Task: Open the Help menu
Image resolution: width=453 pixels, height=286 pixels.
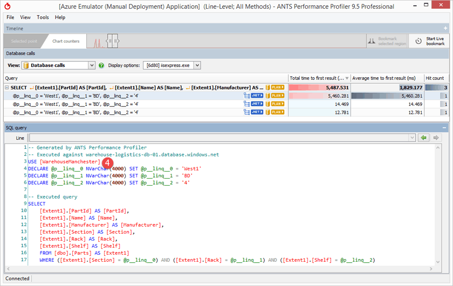Action: click(x=60, y=17)
